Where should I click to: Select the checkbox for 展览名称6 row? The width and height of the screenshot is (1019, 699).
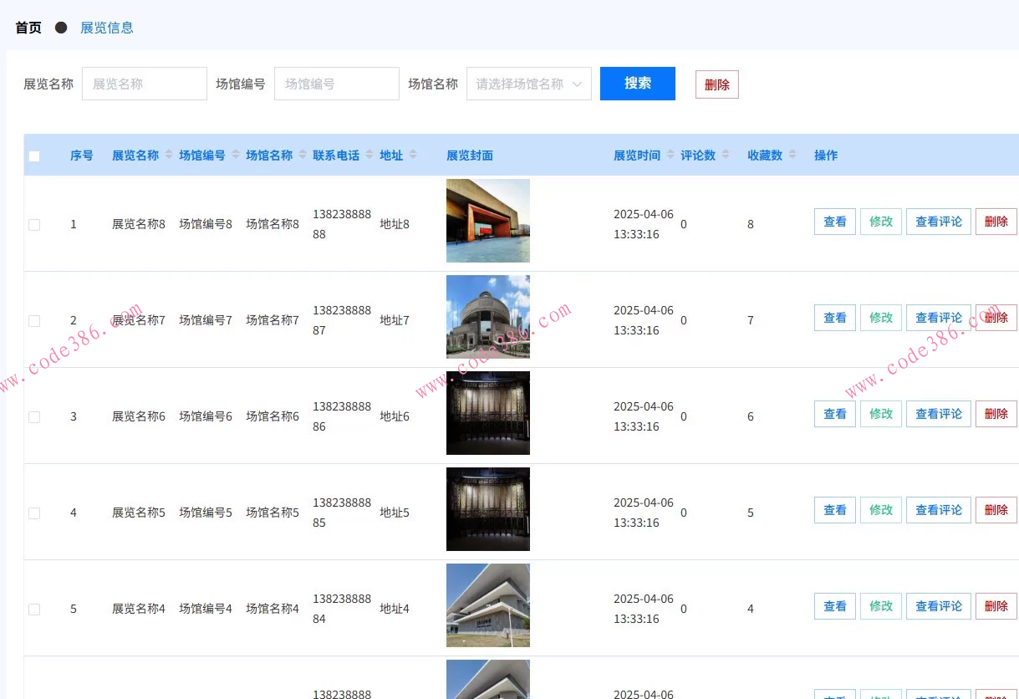point(33,416)
